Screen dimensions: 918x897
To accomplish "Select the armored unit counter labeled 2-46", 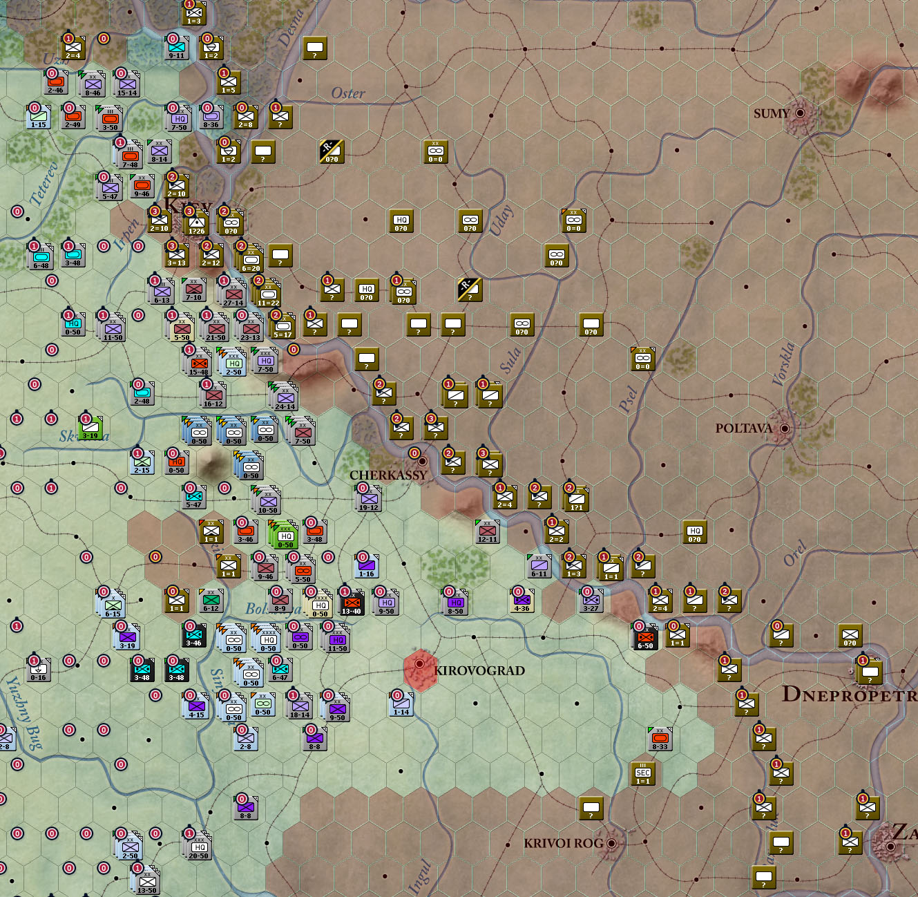I will (56, 82).
